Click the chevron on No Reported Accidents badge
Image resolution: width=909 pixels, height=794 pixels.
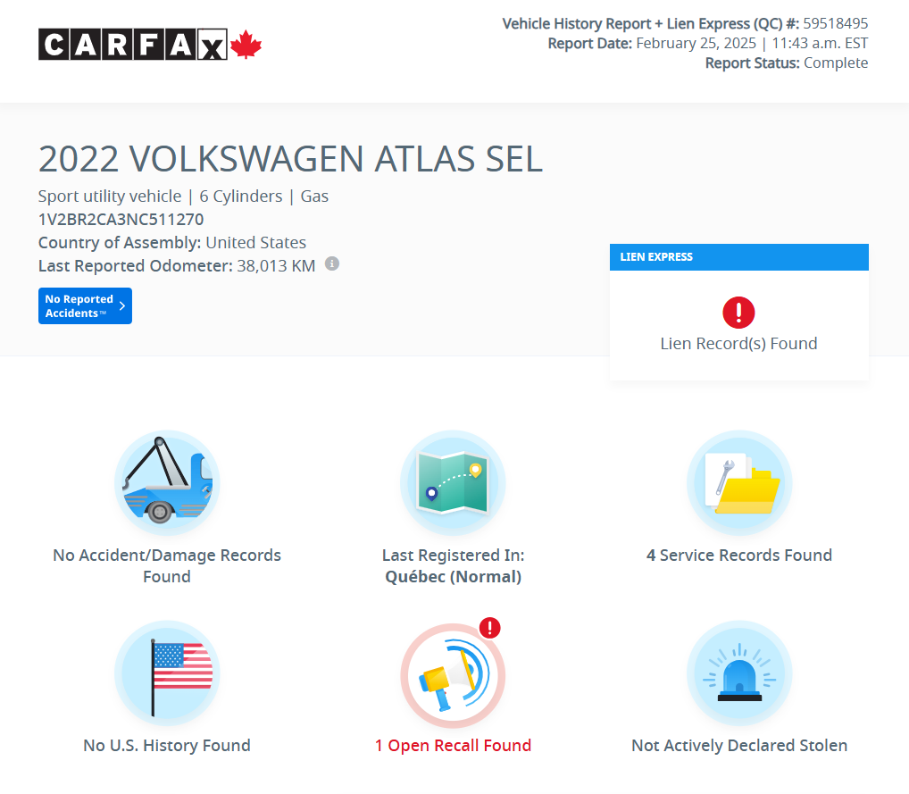tap(121, 305)
